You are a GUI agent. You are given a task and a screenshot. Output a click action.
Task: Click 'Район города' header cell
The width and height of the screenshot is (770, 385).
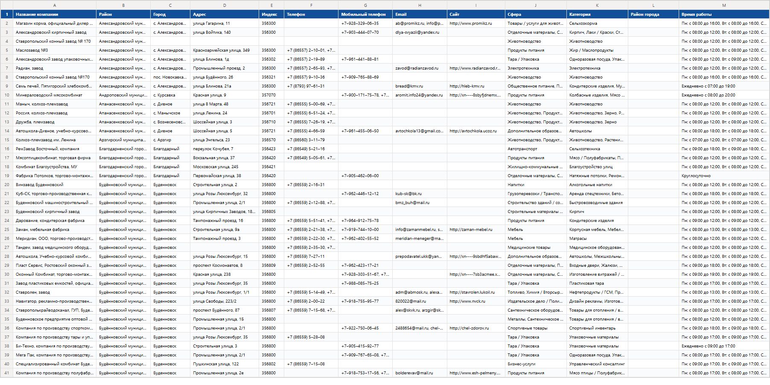pyautogui.click(x=653, y=15)
